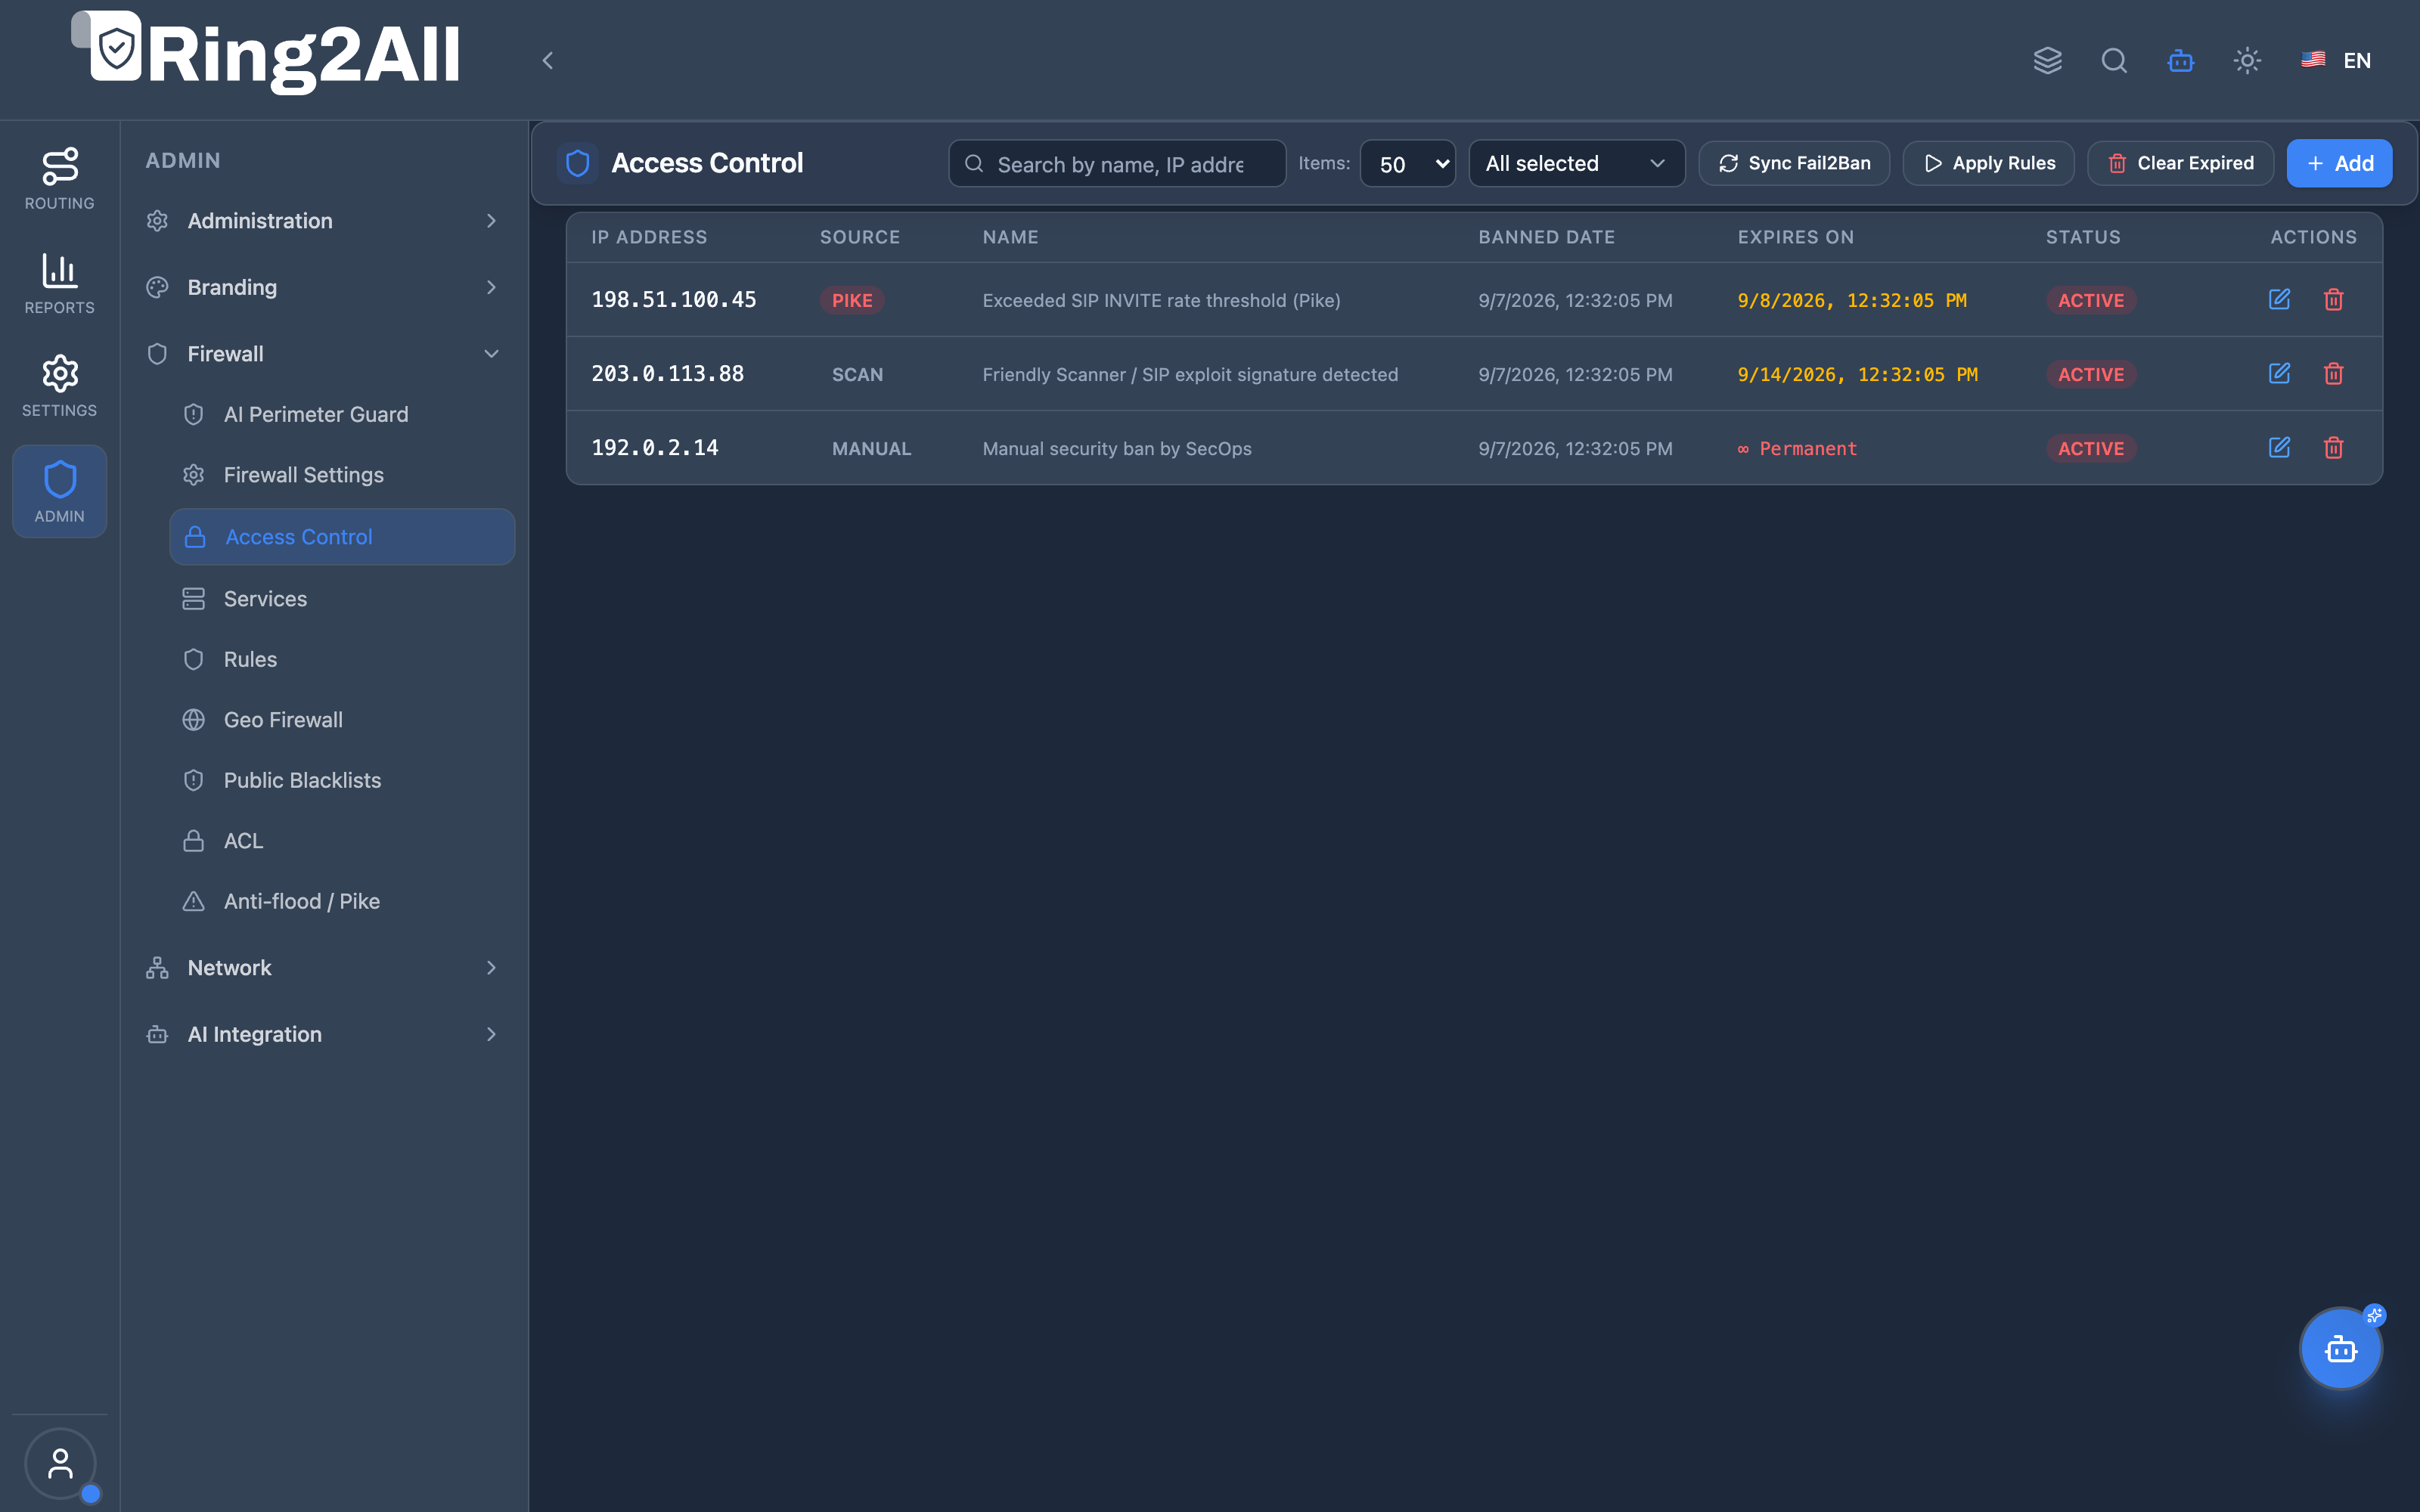Viewport: 2420px width, 1512px height.
Task: Click the 9/14/2026 expiry date
Action: [1857, 374]
